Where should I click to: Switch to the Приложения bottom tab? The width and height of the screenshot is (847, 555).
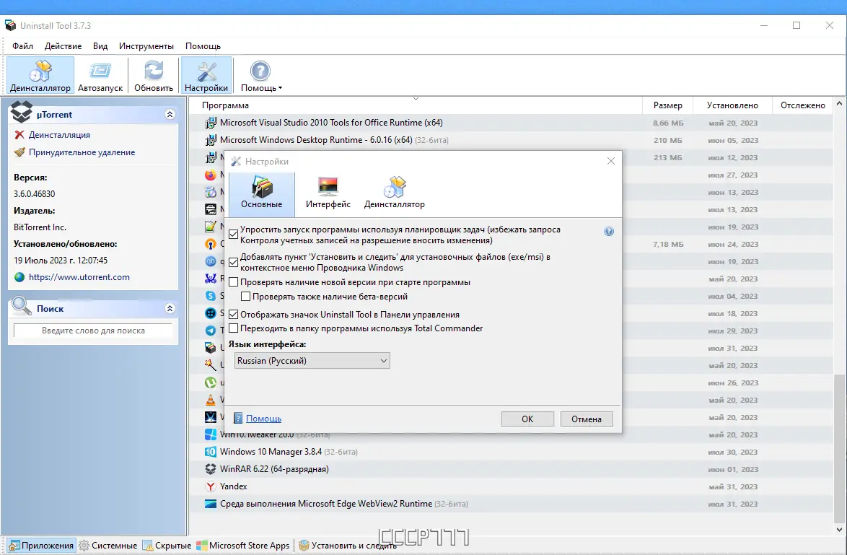(x=42, y=546)
